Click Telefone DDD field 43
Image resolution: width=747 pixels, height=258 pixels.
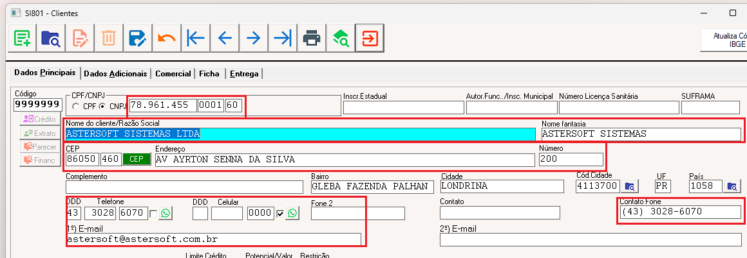73,213
